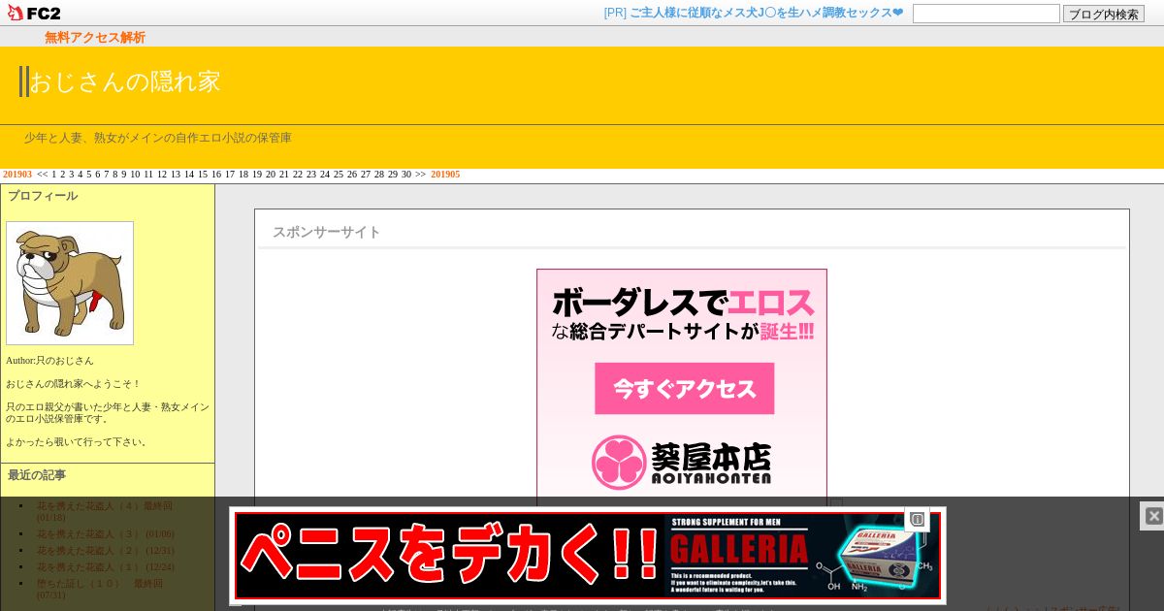
Task: Select day 18 in date strip
Action: coord(243,175)
